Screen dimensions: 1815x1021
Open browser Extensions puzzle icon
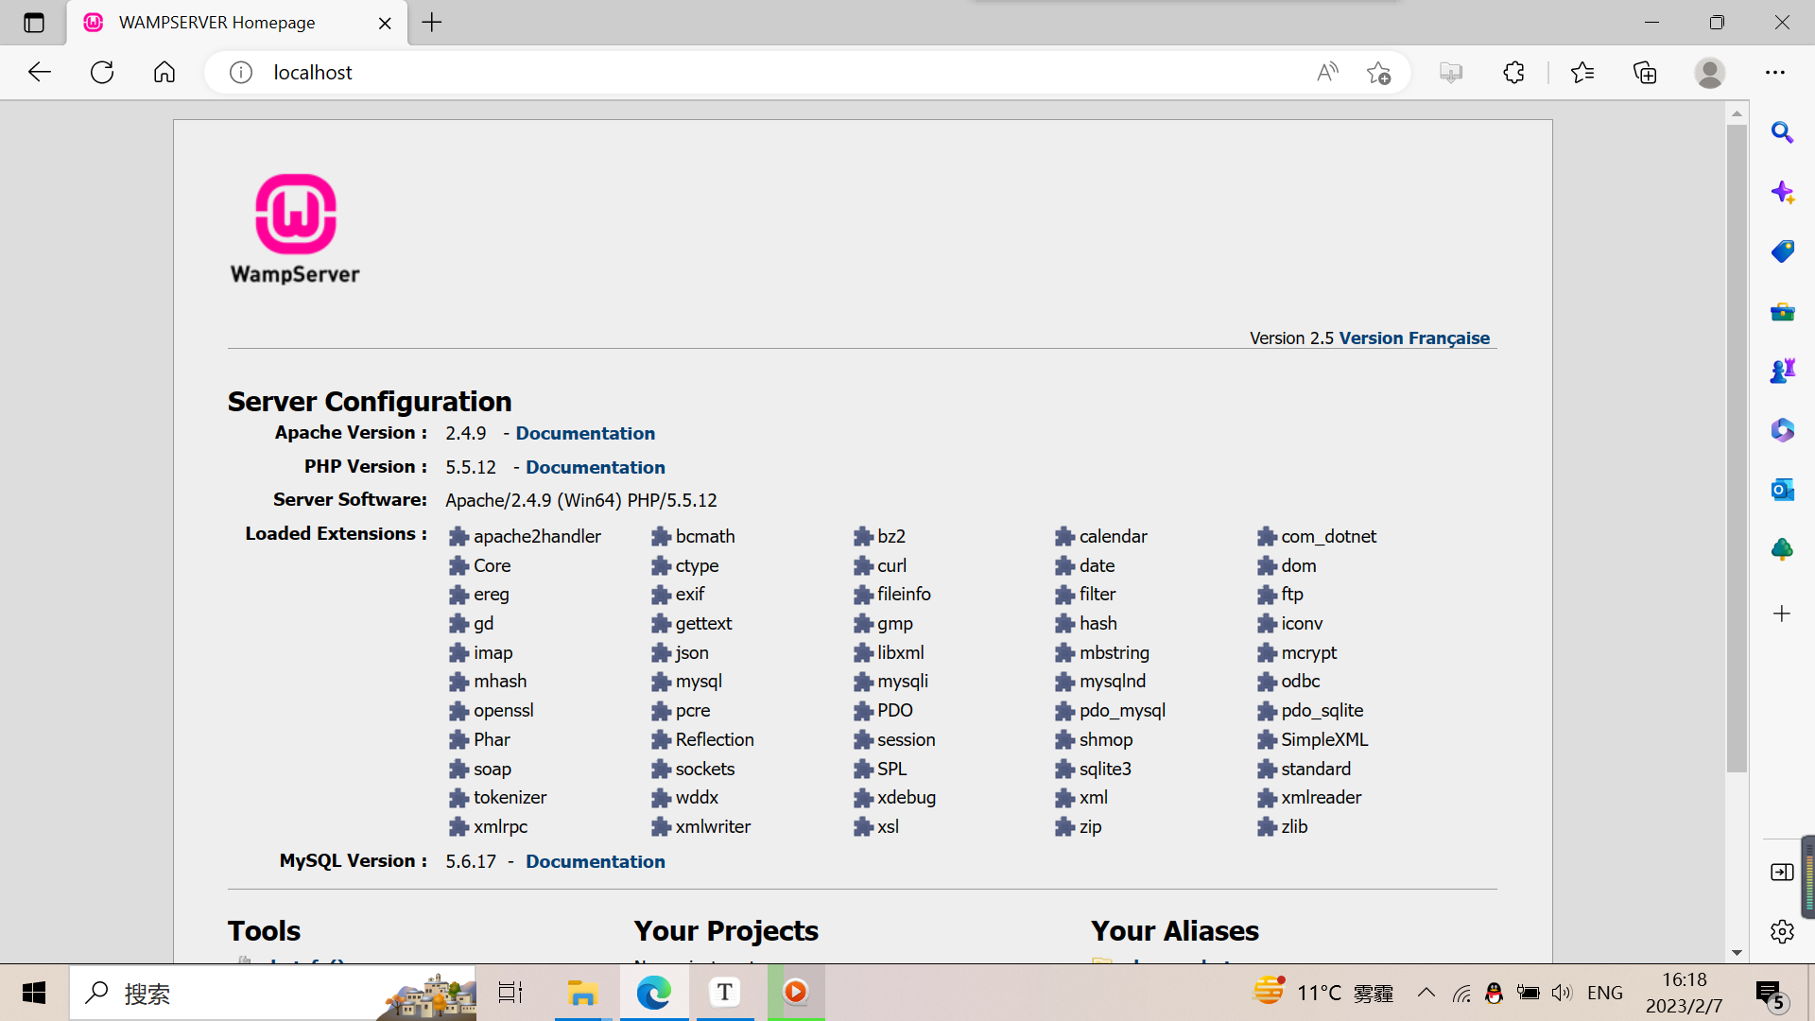(x=1513, y=72)
